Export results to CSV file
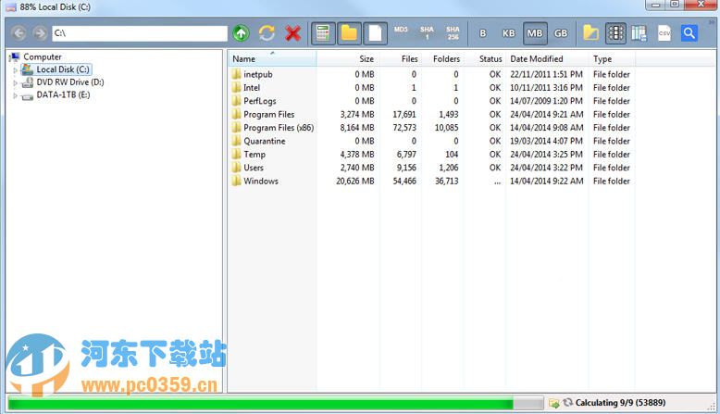 tap(664, 33)
